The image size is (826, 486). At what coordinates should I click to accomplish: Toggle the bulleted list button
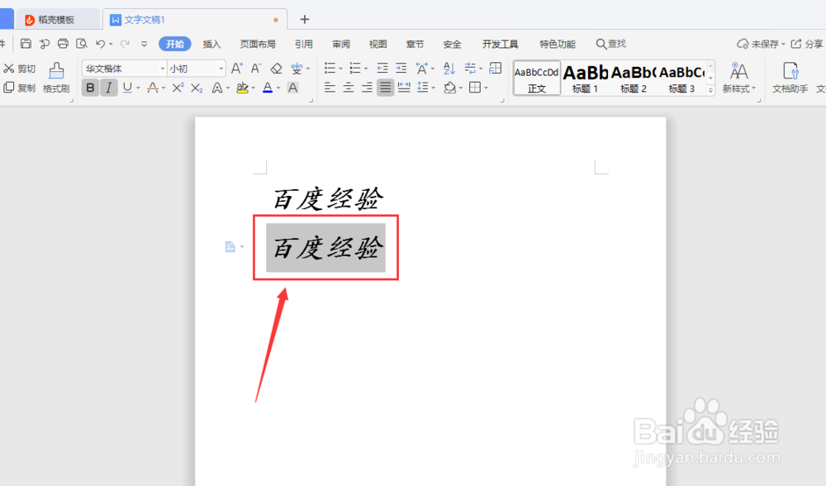pyautogui.click(x=330, y=68)
